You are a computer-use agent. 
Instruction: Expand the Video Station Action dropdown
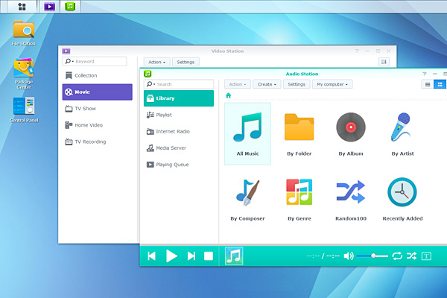tap(157, 62)
